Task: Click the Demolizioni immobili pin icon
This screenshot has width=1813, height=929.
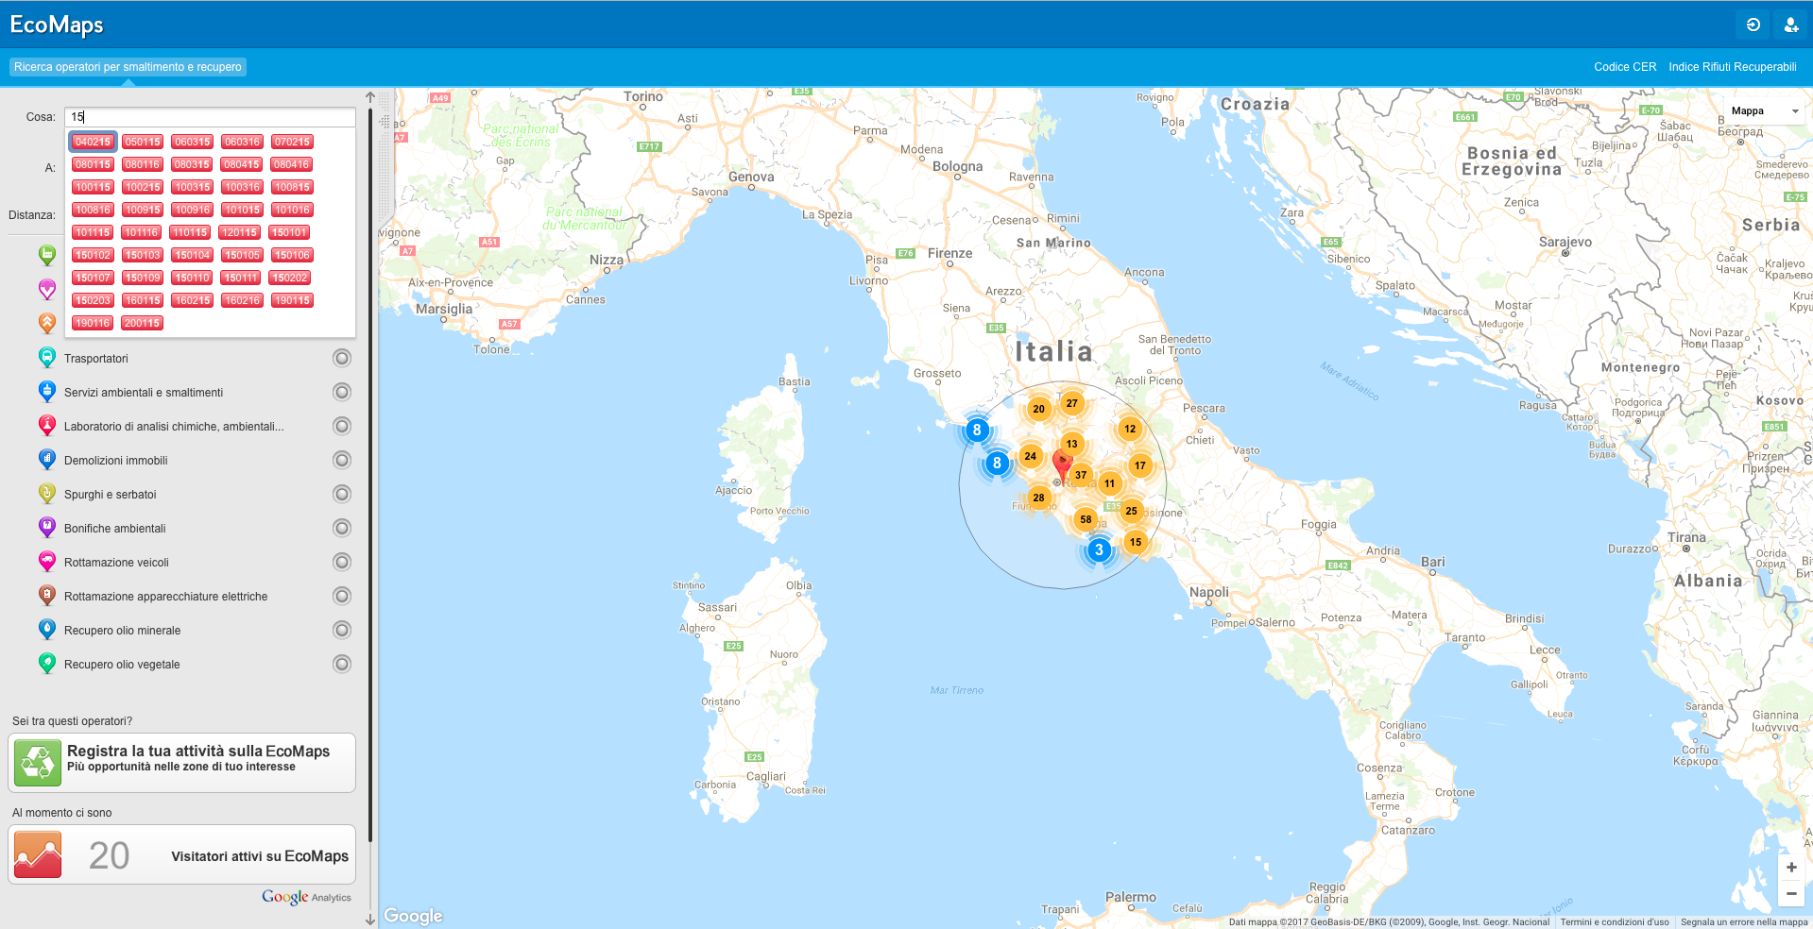Action: click(x=46, y=460)
